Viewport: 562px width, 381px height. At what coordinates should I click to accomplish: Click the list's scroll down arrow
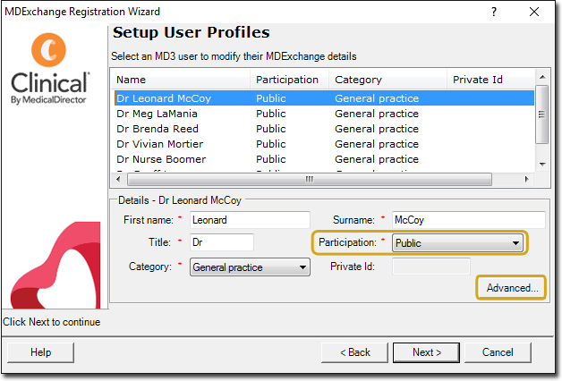542,165
